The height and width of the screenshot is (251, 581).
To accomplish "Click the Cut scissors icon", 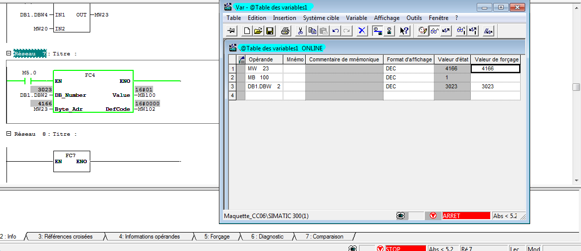I will (x=301, y=31).
